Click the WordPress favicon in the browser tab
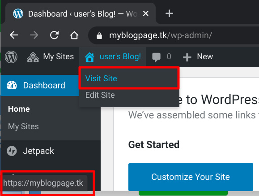 [18, 13]
